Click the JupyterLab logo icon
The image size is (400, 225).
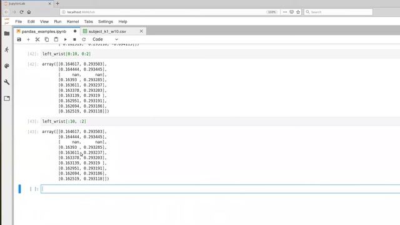[x=7, y=21]
